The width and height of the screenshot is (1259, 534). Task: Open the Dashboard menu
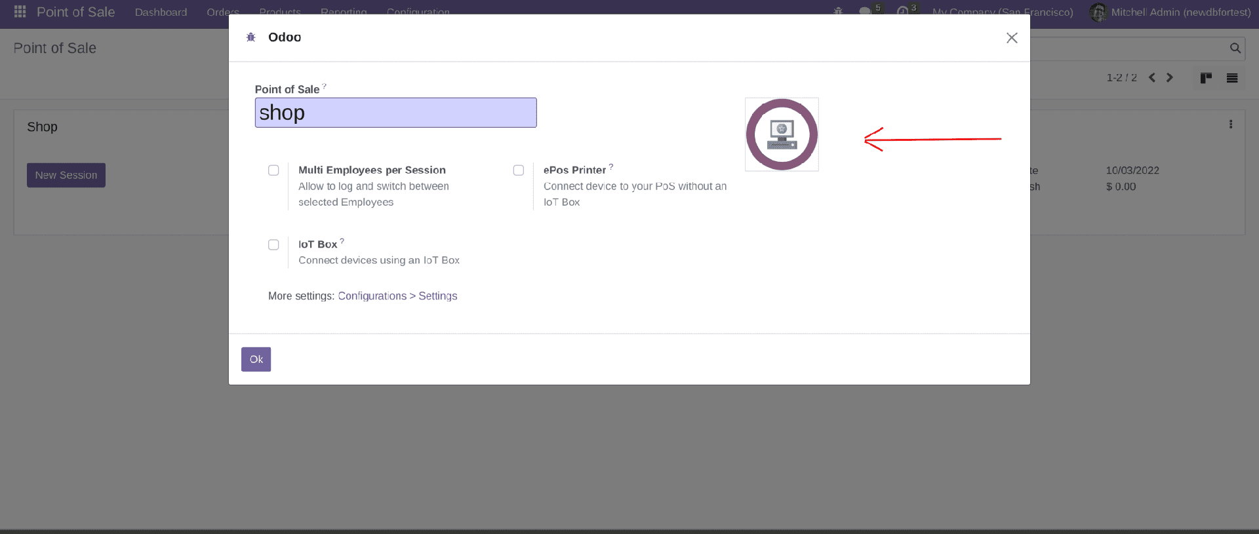pyautogui.click(x=161, y=12)
